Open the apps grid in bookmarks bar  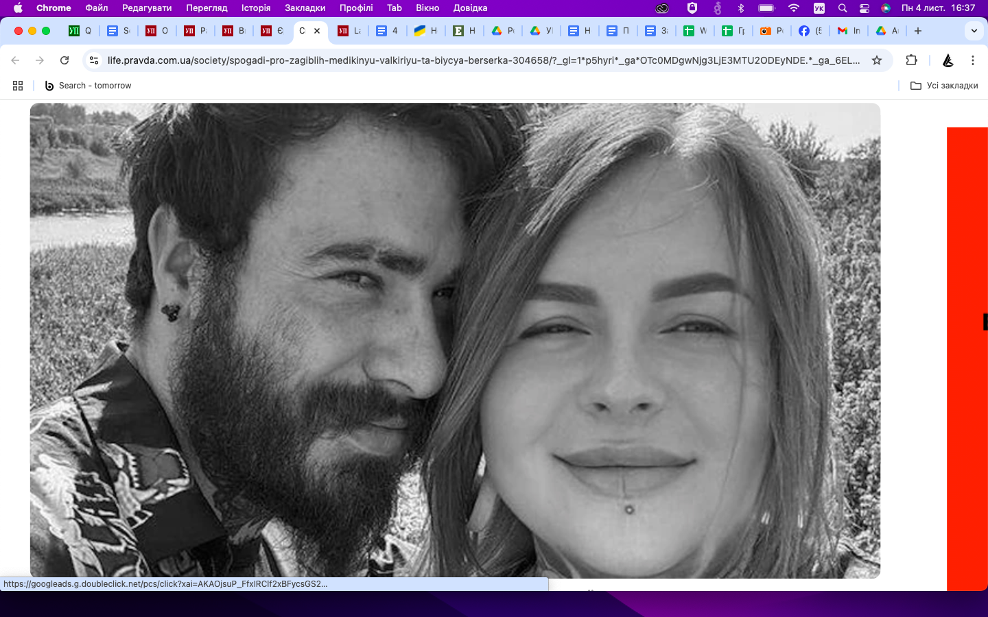pos(18,86)
